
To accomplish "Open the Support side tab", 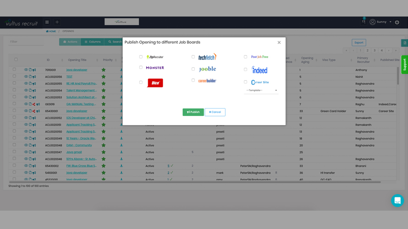I will tap(404, 65).
